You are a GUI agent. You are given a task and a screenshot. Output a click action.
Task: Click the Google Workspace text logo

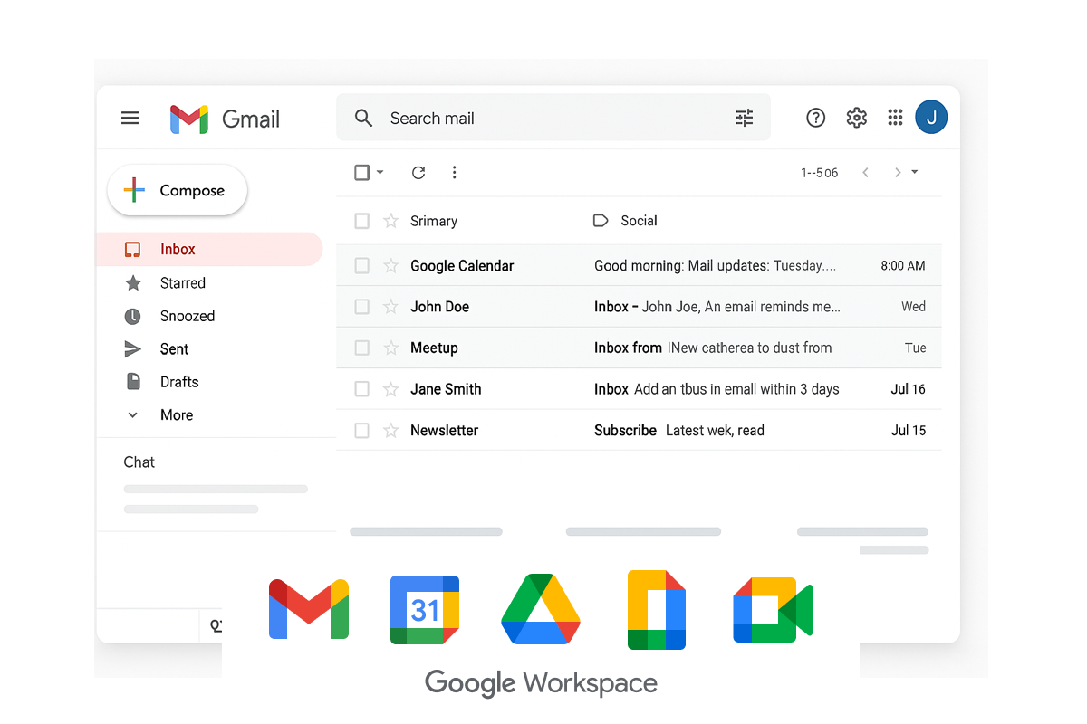click(542, 683)
